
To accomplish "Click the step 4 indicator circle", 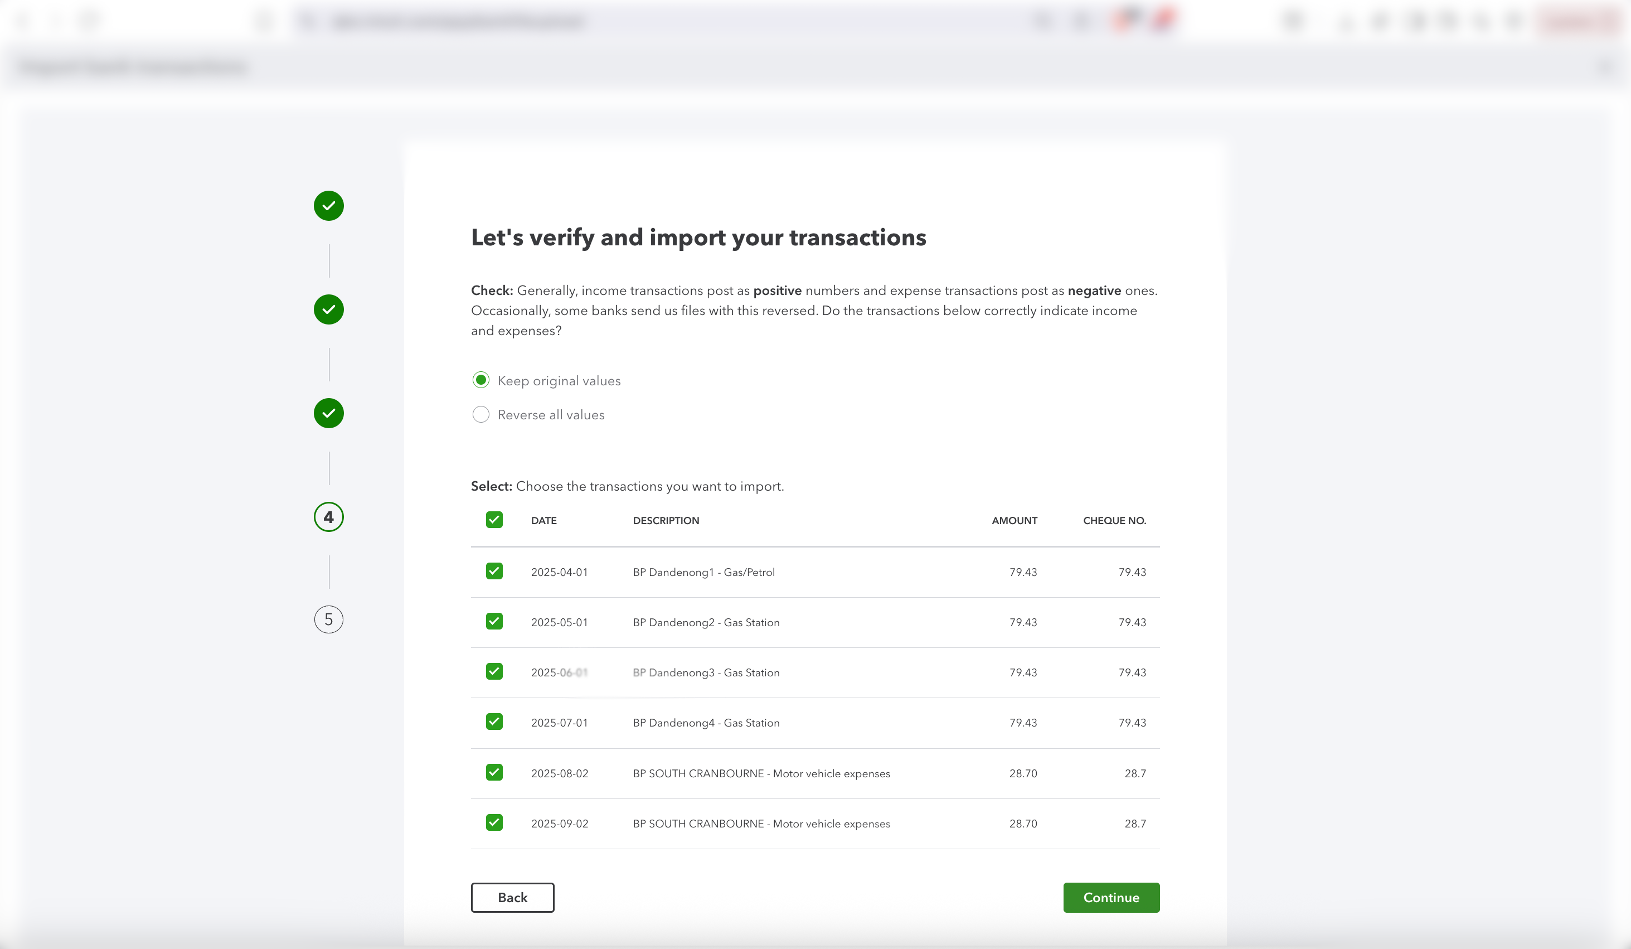I will 329,516.
